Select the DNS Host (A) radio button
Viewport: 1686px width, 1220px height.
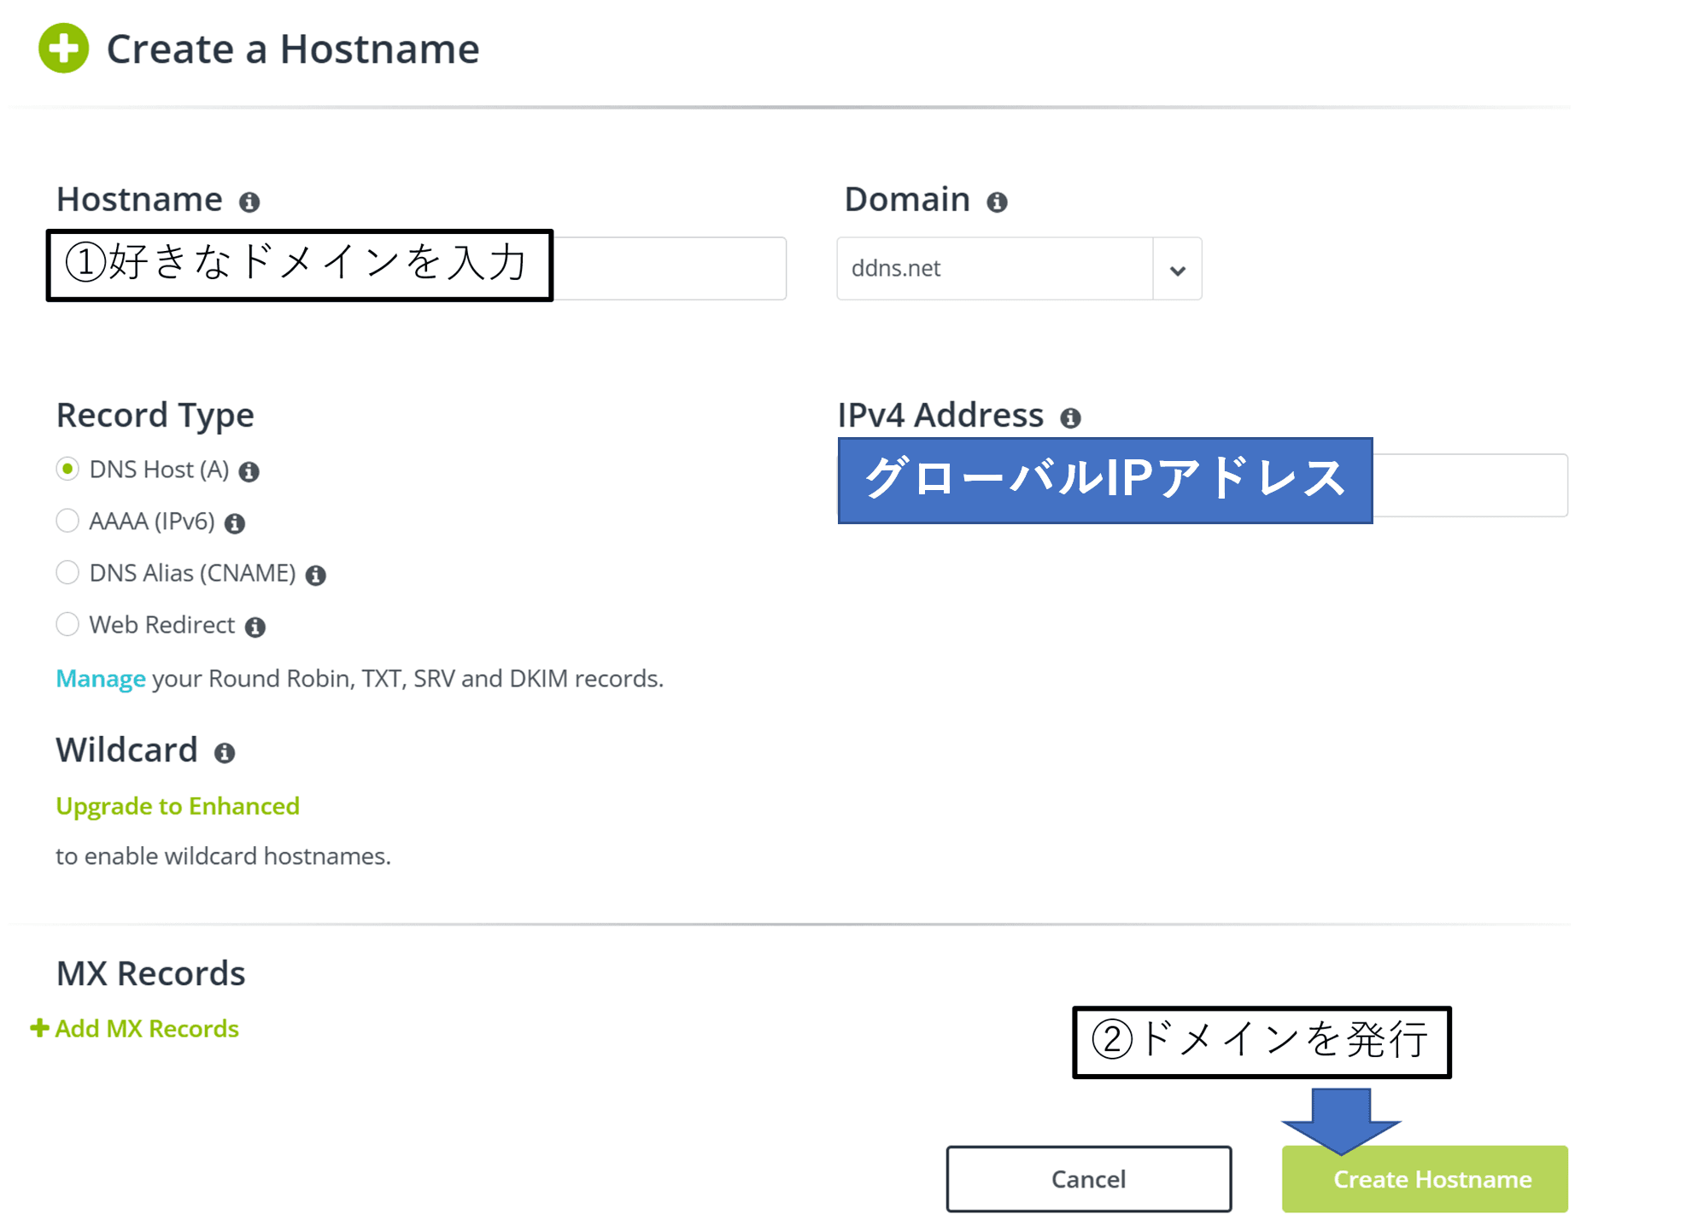[x=67, y=470]
